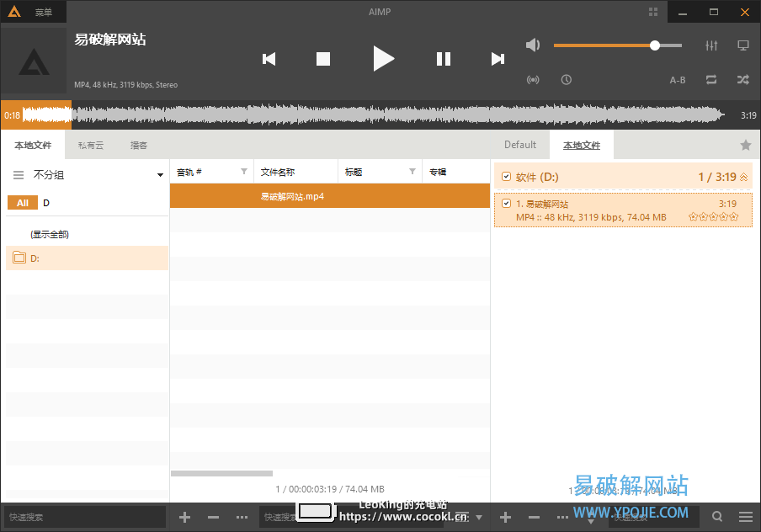Remove from library with left minus icon

click(213, 518)
